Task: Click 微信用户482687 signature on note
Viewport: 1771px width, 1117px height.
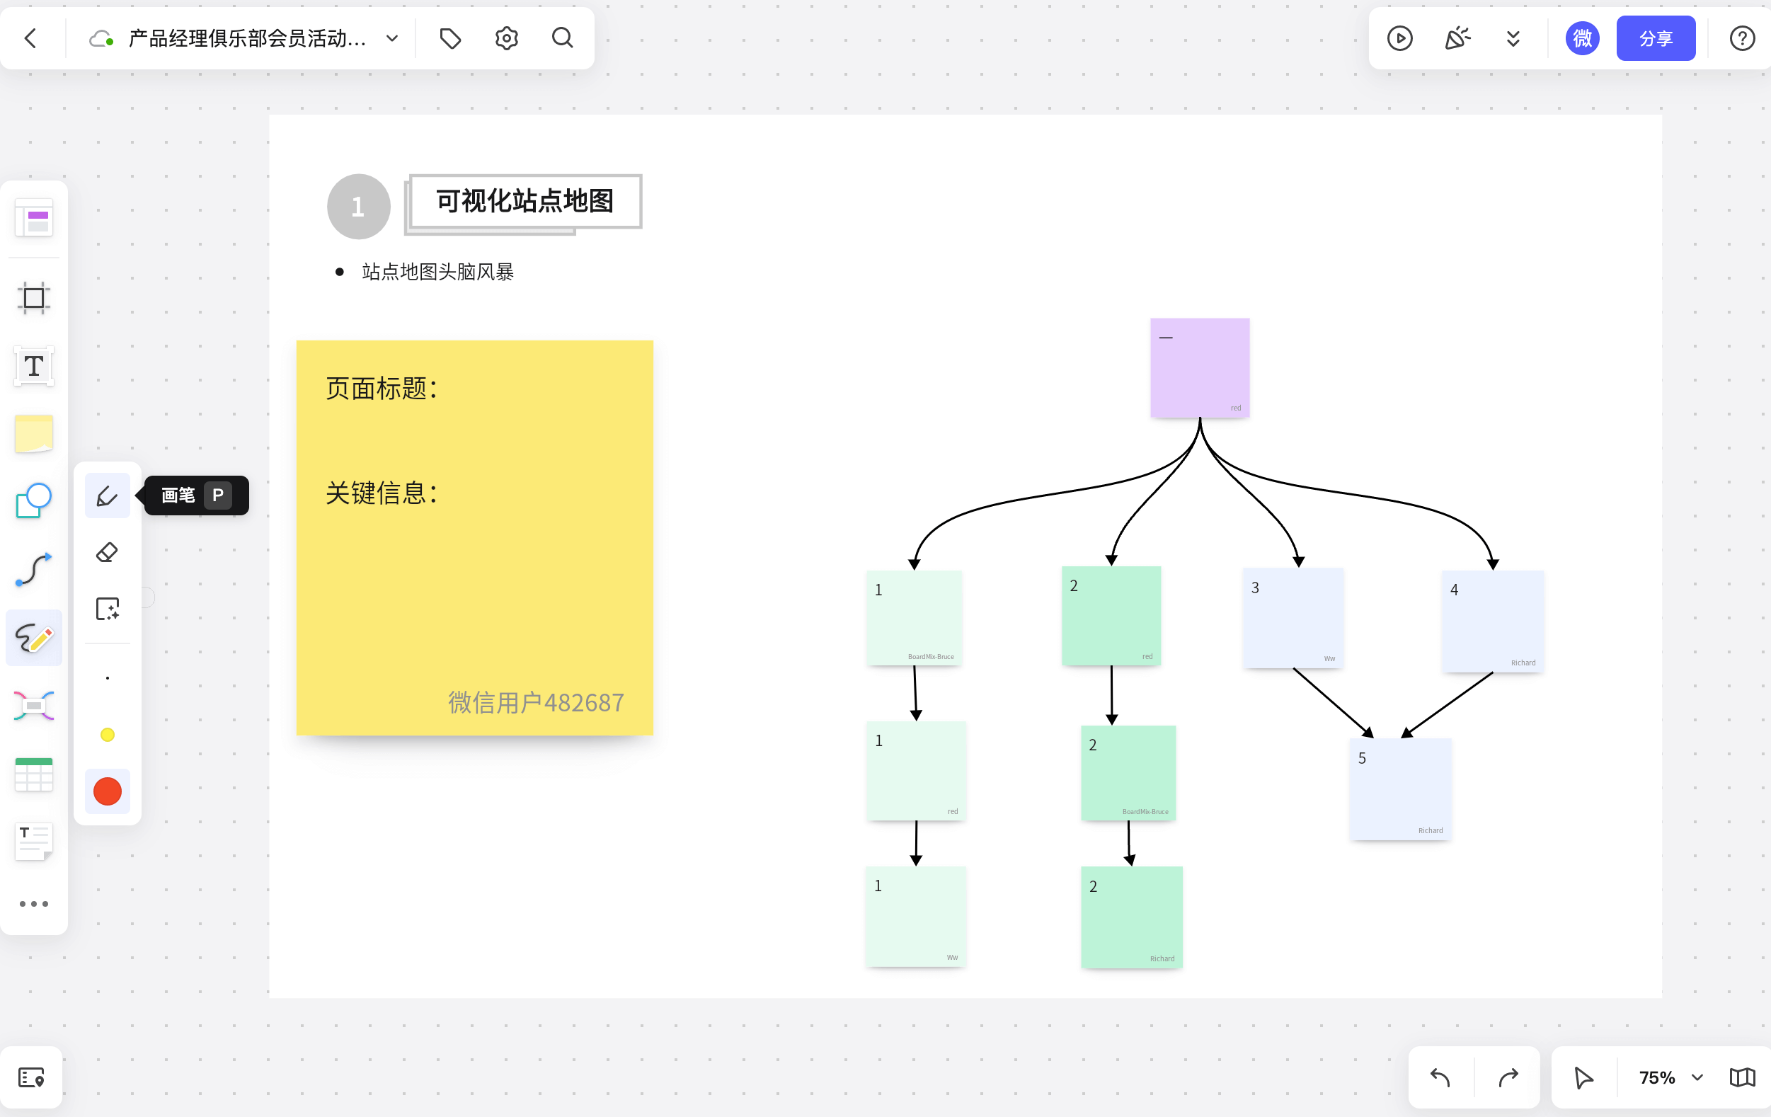Action: [x=536, y=702]
